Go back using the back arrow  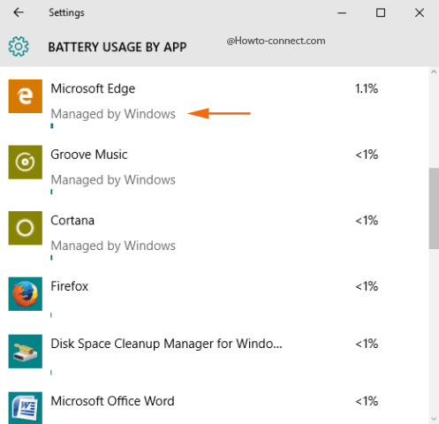click(19, 12)
